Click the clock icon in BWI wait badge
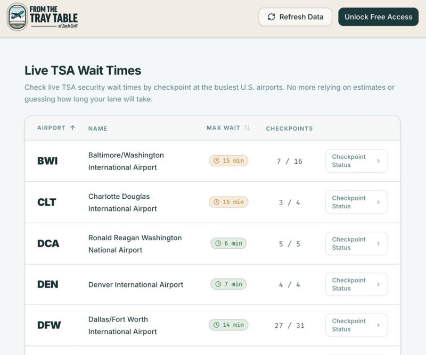The width and height of the screenshot is (426, 355). pyautogui.click(x=217, y=160)
